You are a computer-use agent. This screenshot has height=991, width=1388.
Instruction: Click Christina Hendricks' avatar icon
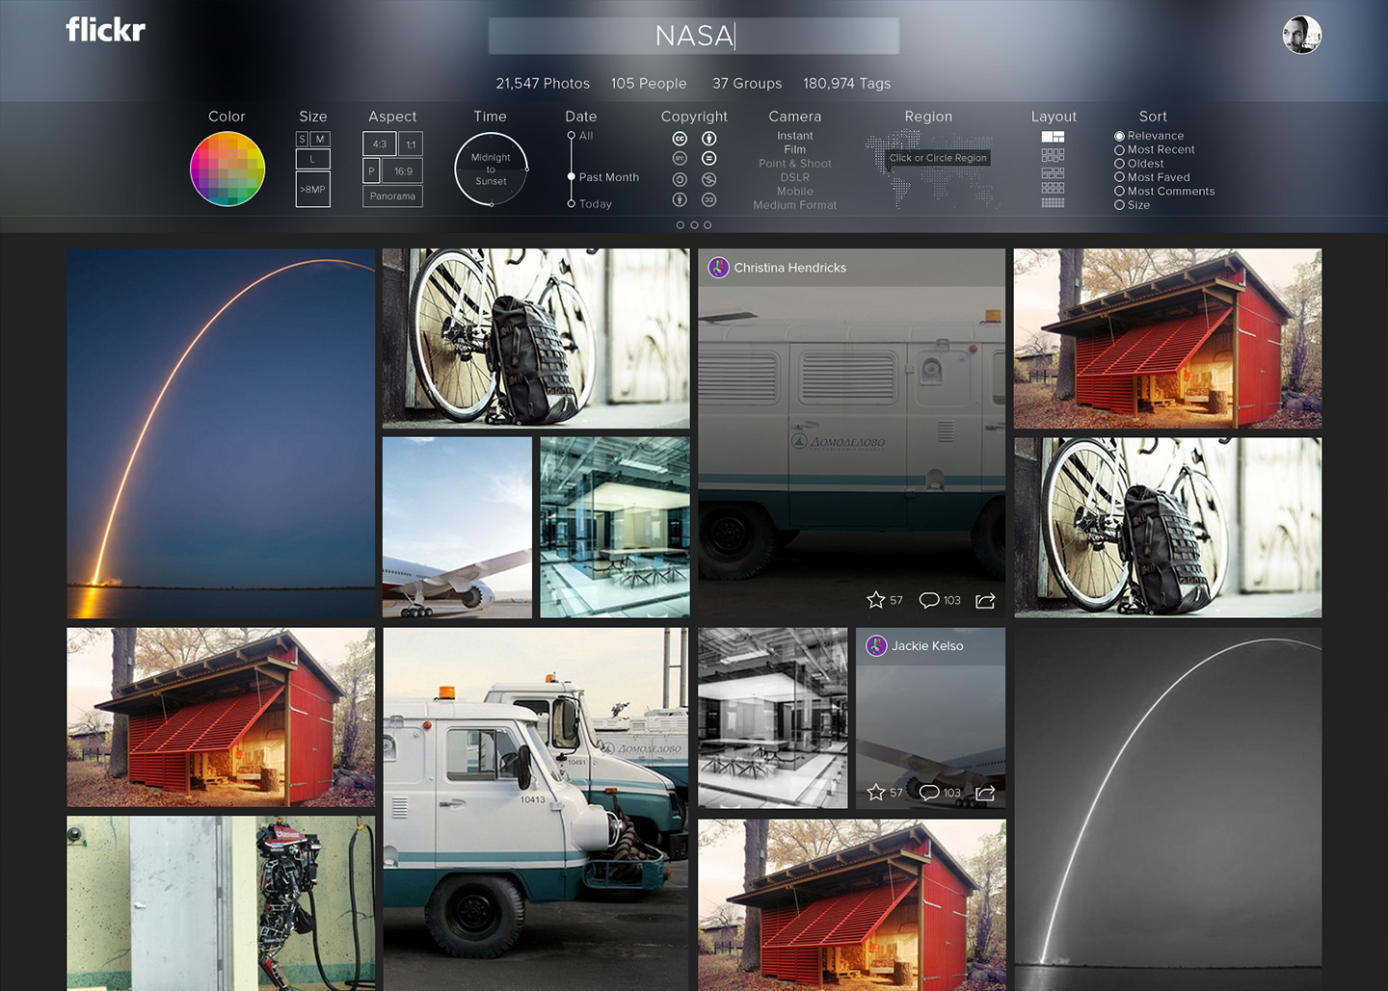(718, 268)
